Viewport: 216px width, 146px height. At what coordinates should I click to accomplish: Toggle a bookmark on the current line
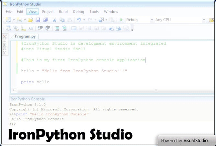pyautogui.click(x=74, y=28)
